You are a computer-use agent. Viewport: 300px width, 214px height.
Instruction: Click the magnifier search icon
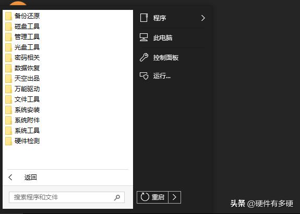[x=117, y=197]
